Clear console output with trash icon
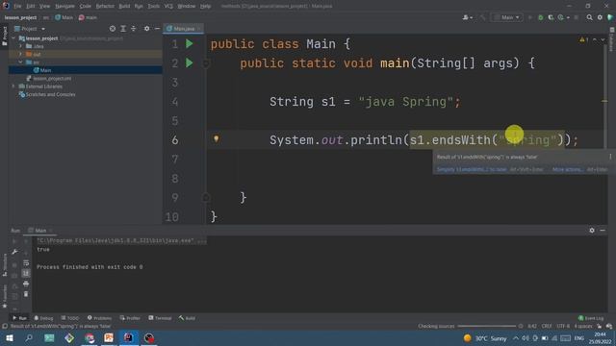This screenshot has height=346, width=616. (26, 294)
